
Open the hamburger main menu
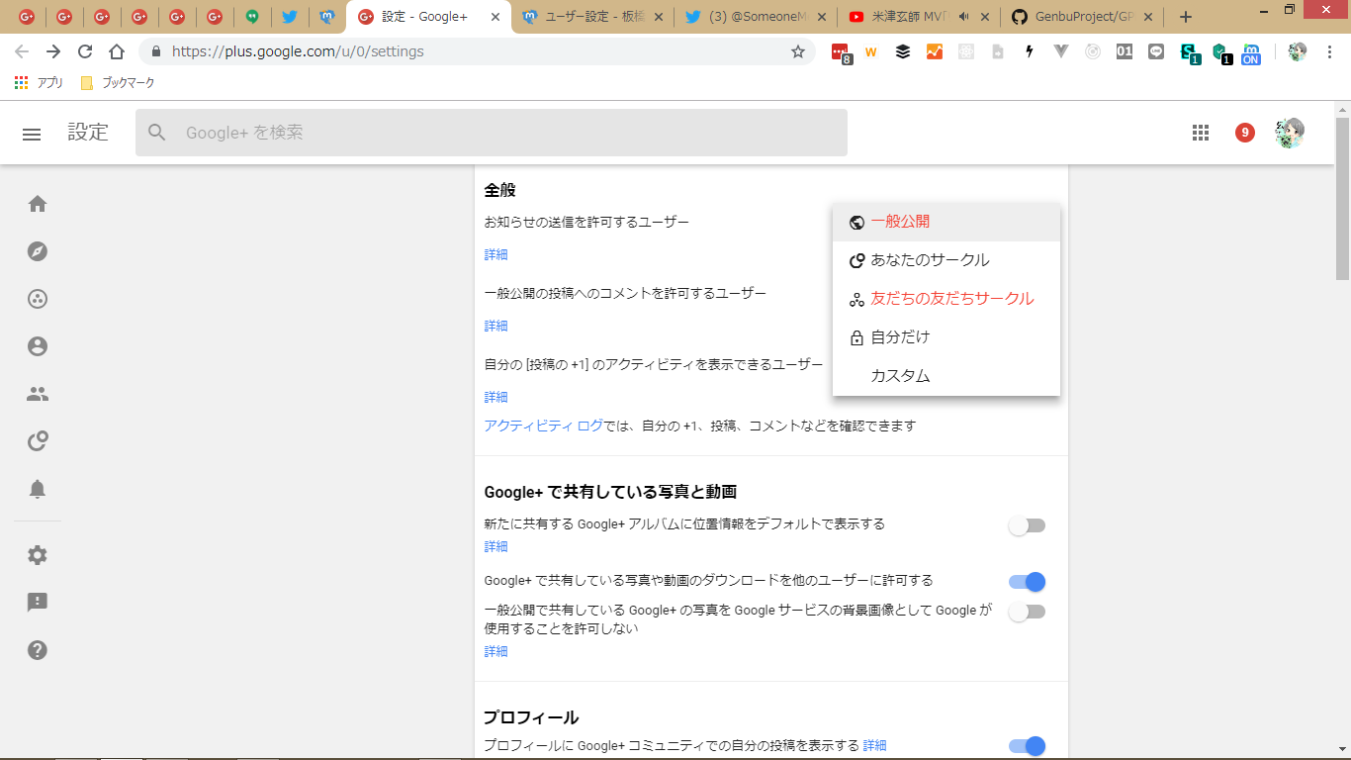coord(32,134)
